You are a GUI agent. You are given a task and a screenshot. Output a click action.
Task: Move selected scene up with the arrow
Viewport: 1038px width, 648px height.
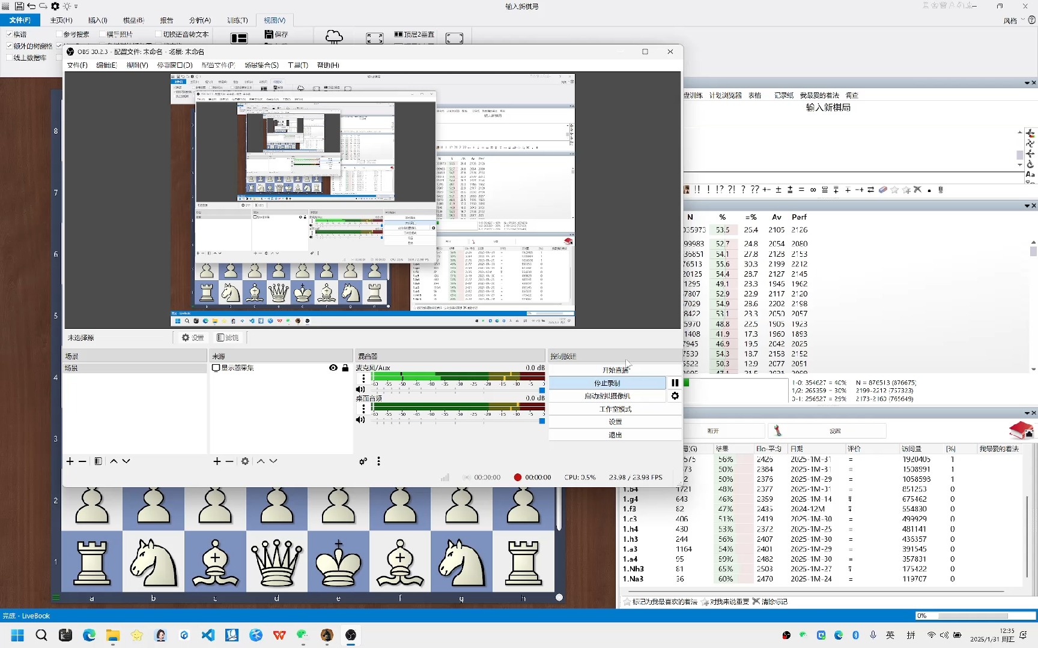click(114, 461)
